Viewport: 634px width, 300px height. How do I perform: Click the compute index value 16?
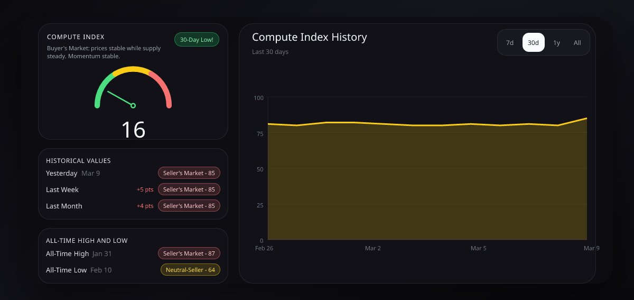click(x=133, y=130)
